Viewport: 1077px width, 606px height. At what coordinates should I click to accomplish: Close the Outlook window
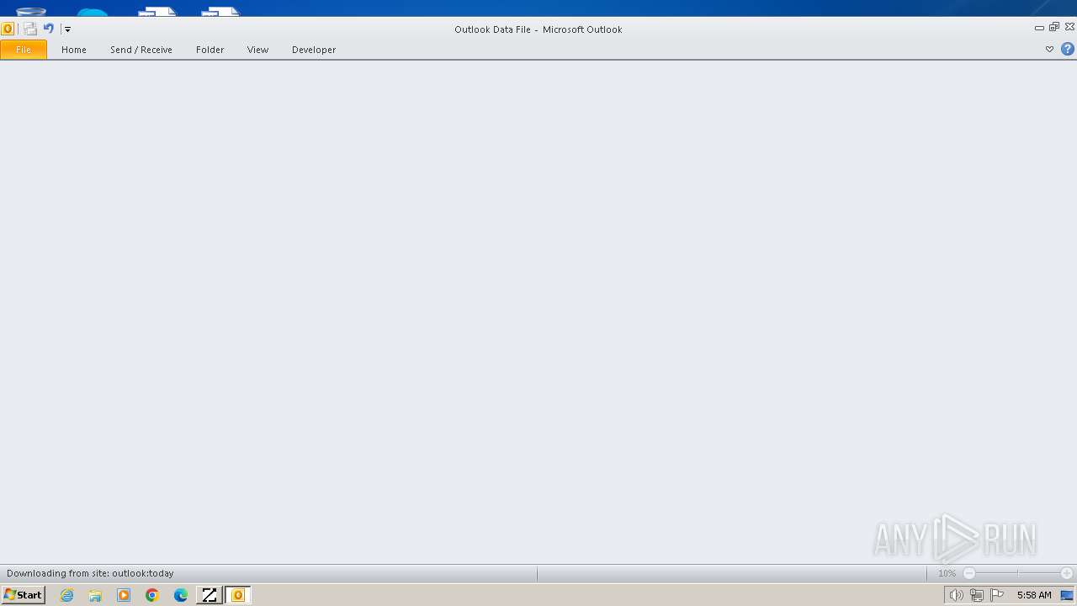tap(1069, 27)
